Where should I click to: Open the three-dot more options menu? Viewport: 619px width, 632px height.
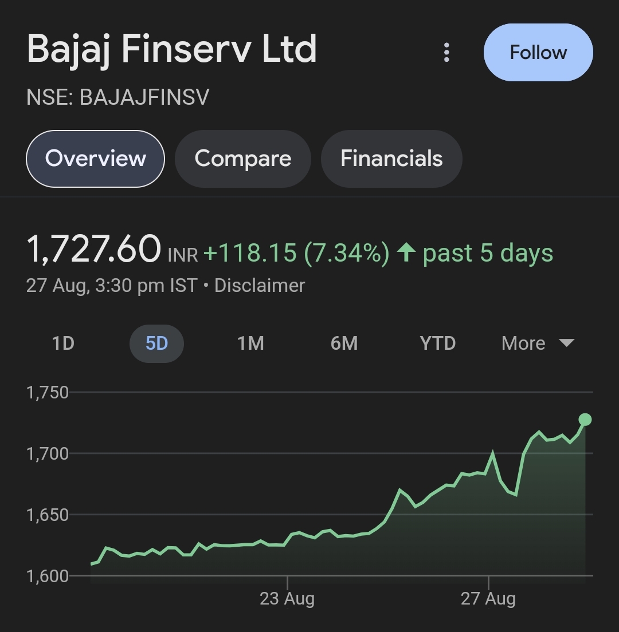tap(446, 53)
